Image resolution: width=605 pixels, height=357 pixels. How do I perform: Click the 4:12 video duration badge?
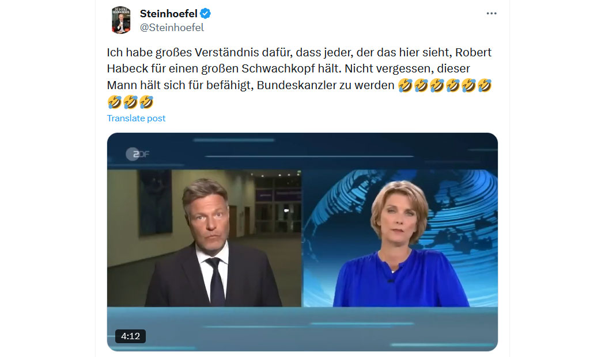[130, 336]
